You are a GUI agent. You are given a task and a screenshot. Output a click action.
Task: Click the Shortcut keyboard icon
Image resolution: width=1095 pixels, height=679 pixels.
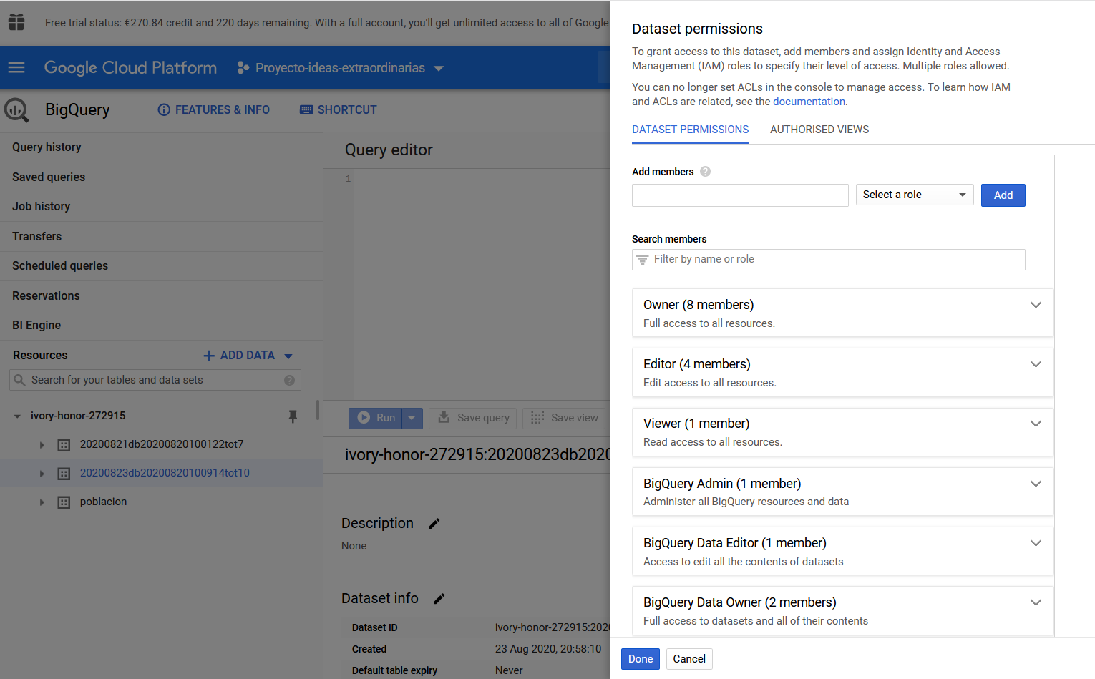click(306, 109)
